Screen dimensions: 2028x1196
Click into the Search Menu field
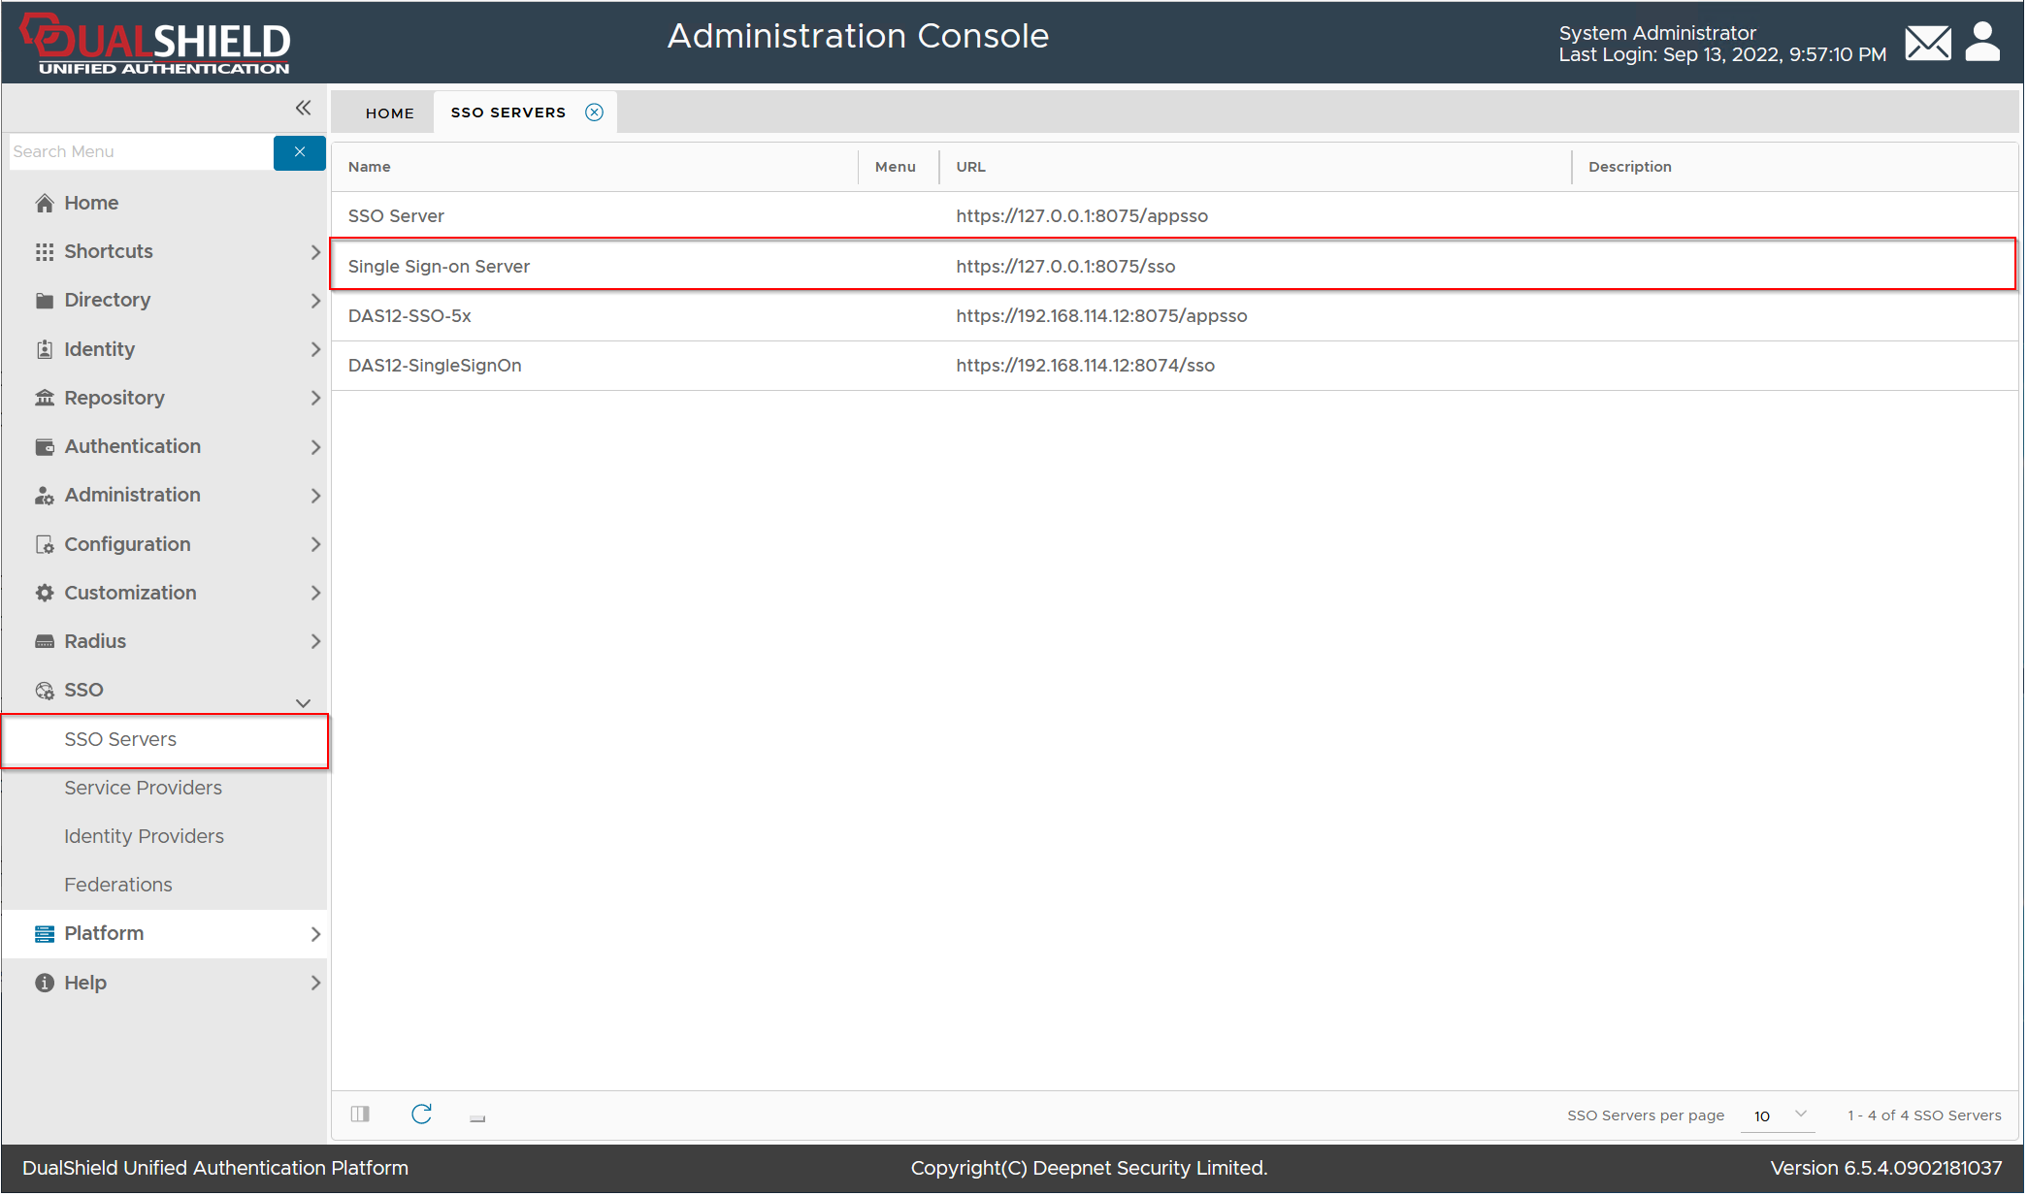coord(141,152)
